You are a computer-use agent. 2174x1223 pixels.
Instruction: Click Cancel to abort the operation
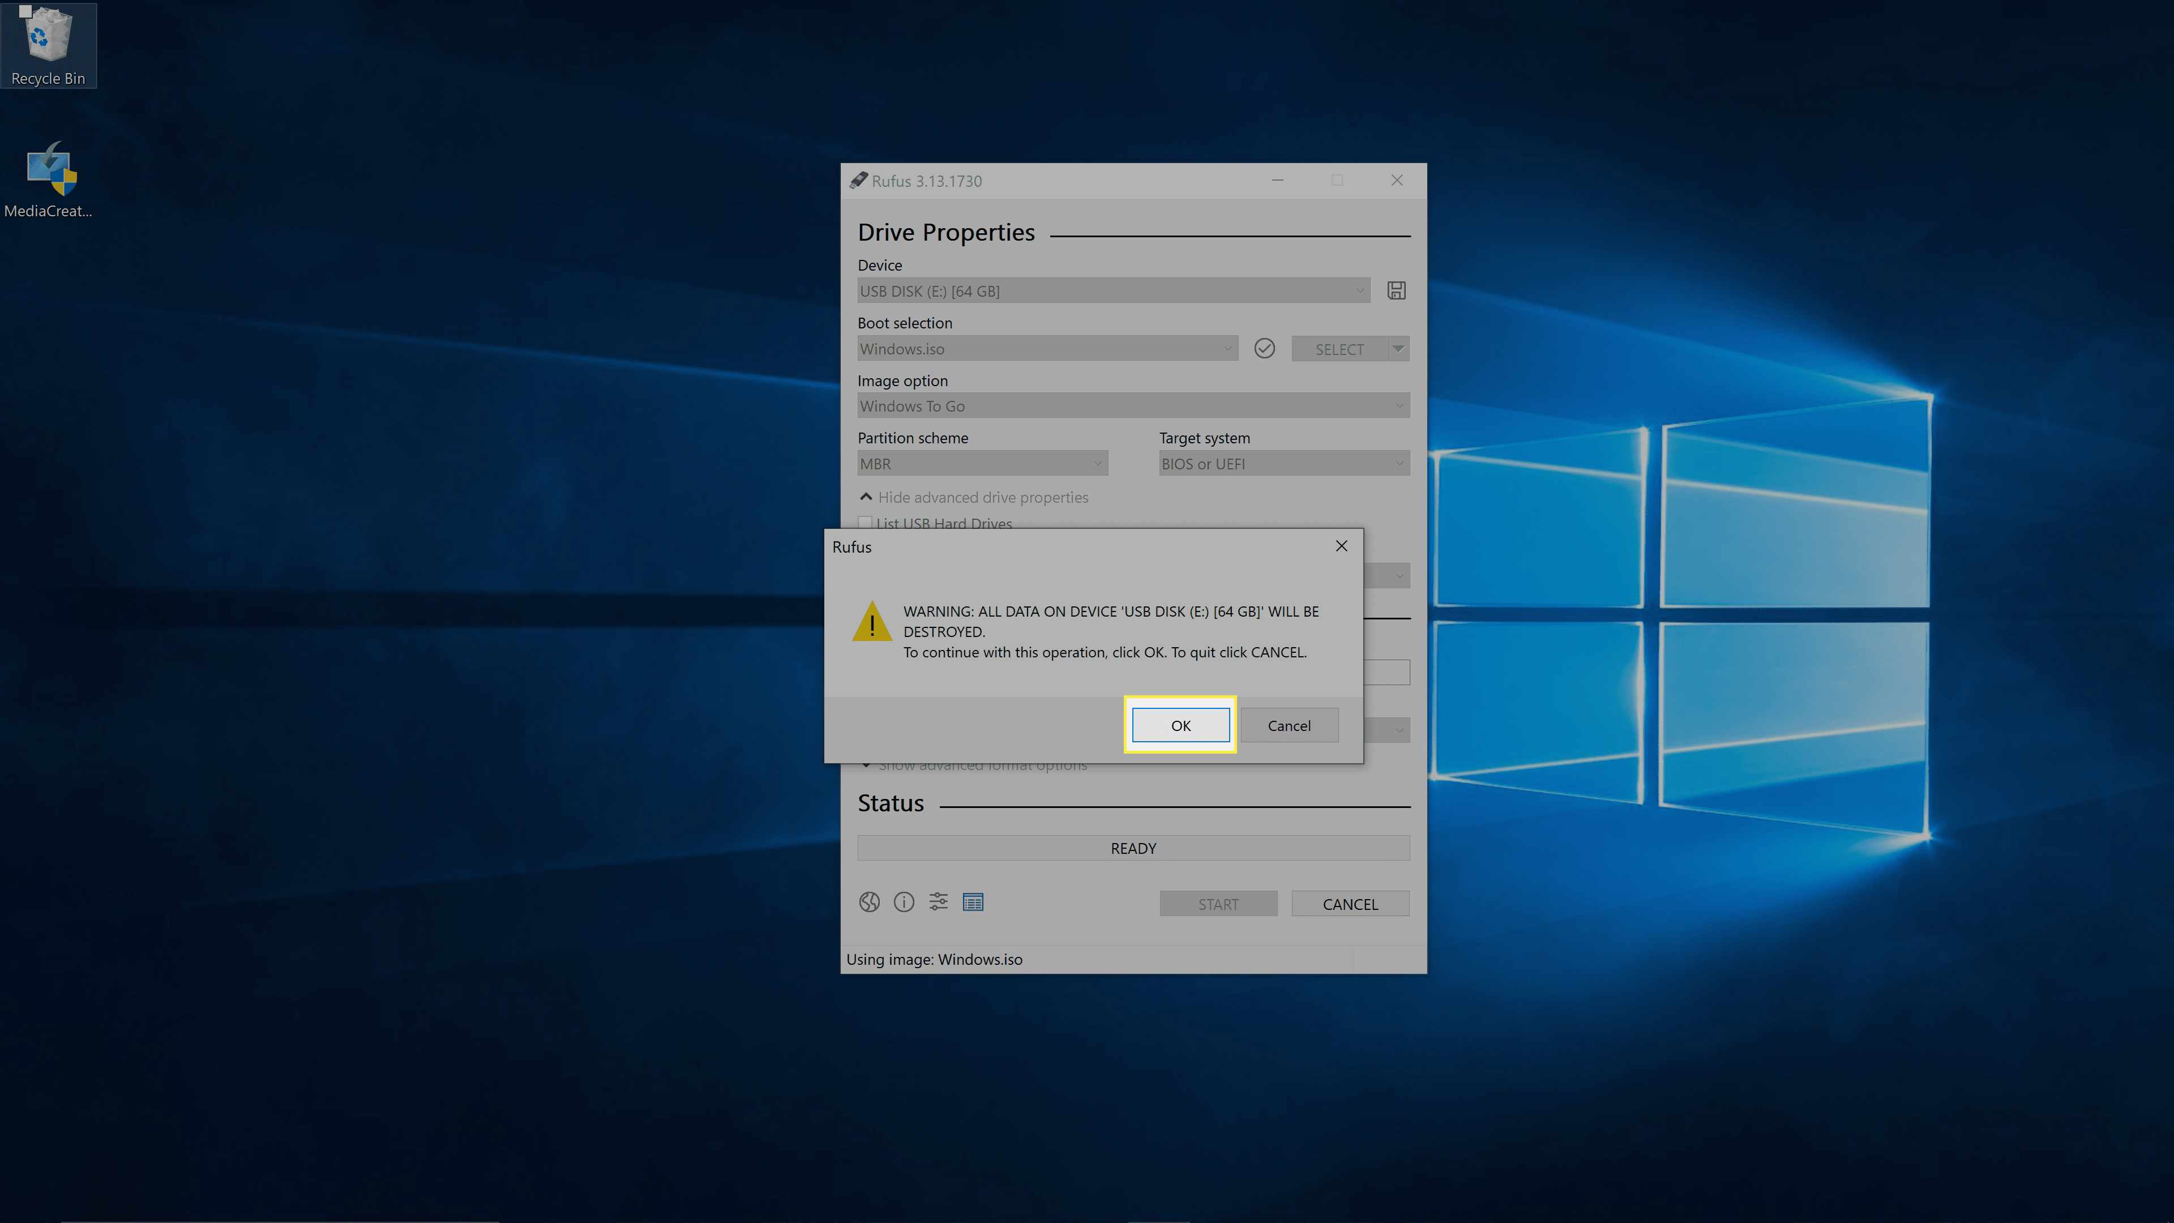1289,724
